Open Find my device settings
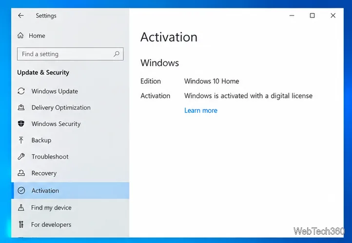Image resolution: width=352 pixels, height=243 pixels. click(70, 208)
